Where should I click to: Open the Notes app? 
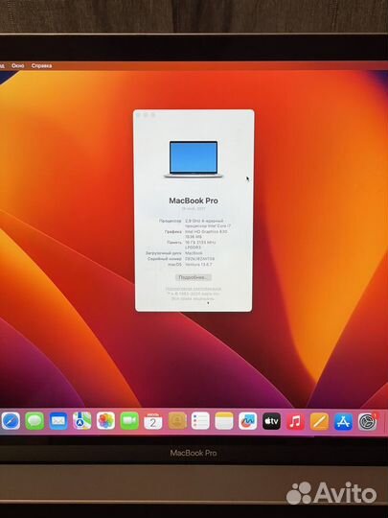coord(224,421)
